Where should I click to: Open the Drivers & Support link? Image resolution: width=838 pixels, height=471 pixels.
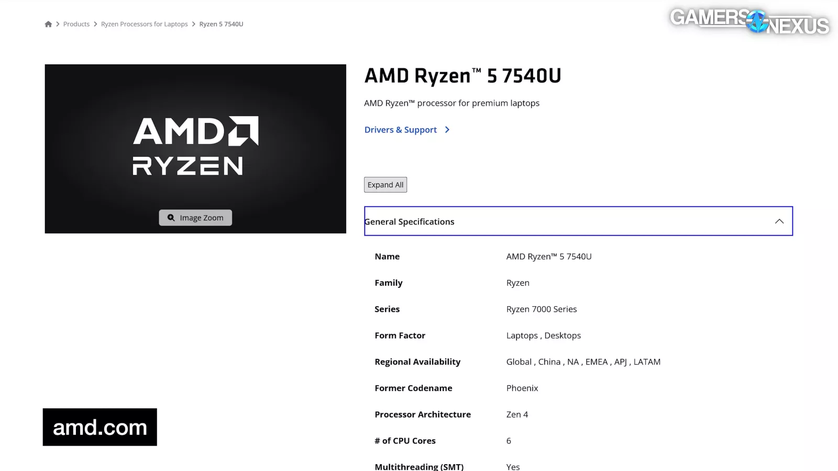[x=401, y=130]
